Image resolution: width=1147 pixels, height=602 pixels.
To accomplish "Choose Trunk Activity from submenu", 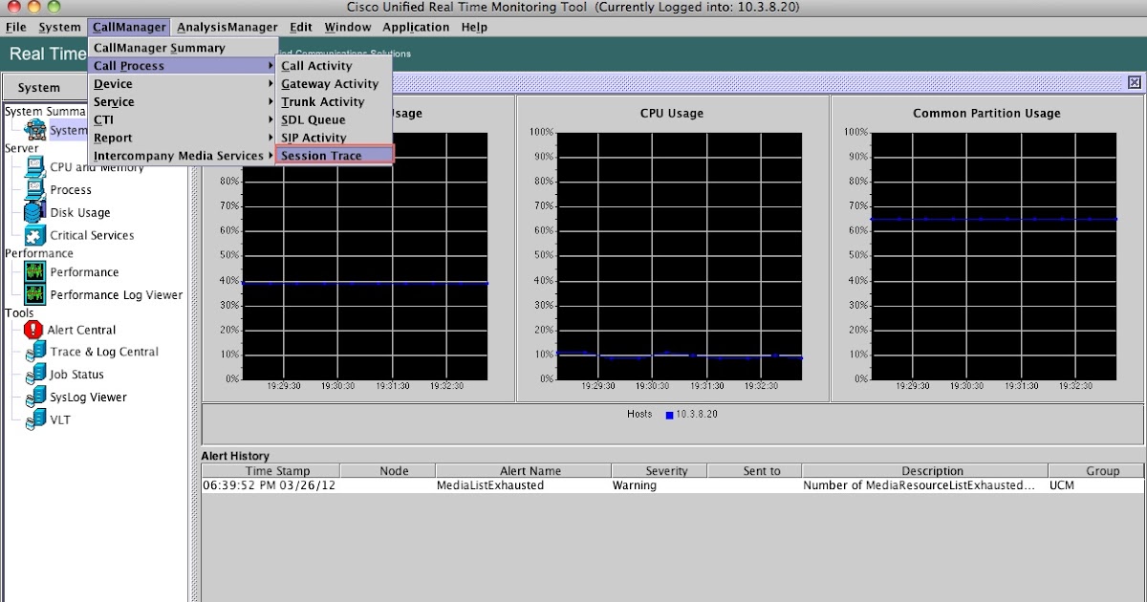I will 334,102.
